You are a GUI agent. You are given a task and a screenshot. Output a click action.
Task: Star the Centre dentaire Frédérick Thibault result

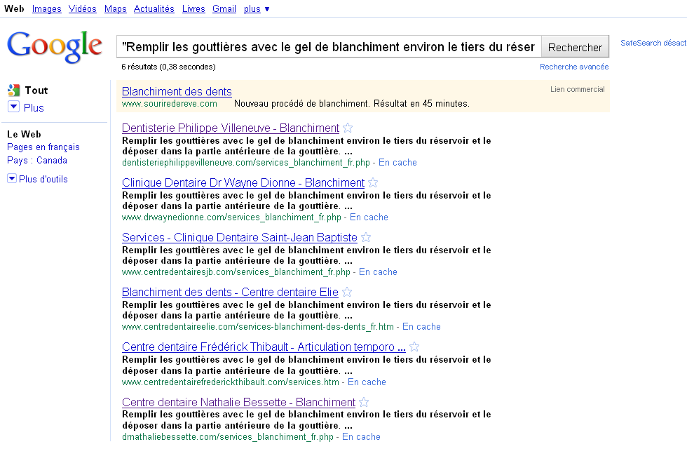[414, 347]
